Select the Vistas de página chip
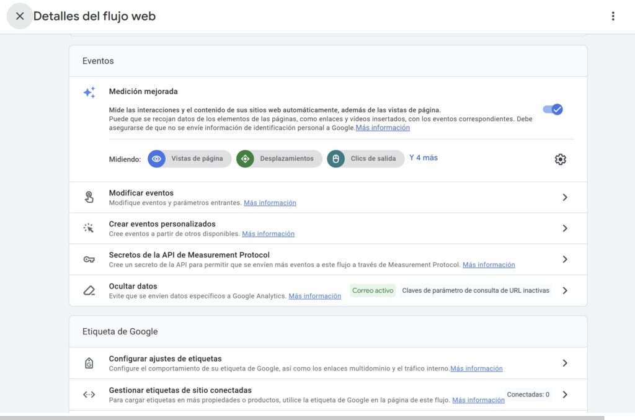Image resolution: width=635 pixels, height=420 pixels. click(190, 159)
